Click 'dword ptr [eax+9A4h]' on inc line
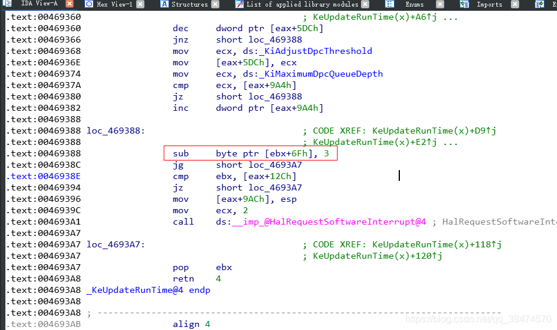This screenshot has width=557, height=330. [x=270, y=108]
